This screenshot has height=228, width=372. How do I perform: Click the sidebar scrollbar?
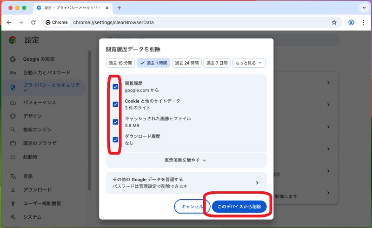tap(89, 120)
